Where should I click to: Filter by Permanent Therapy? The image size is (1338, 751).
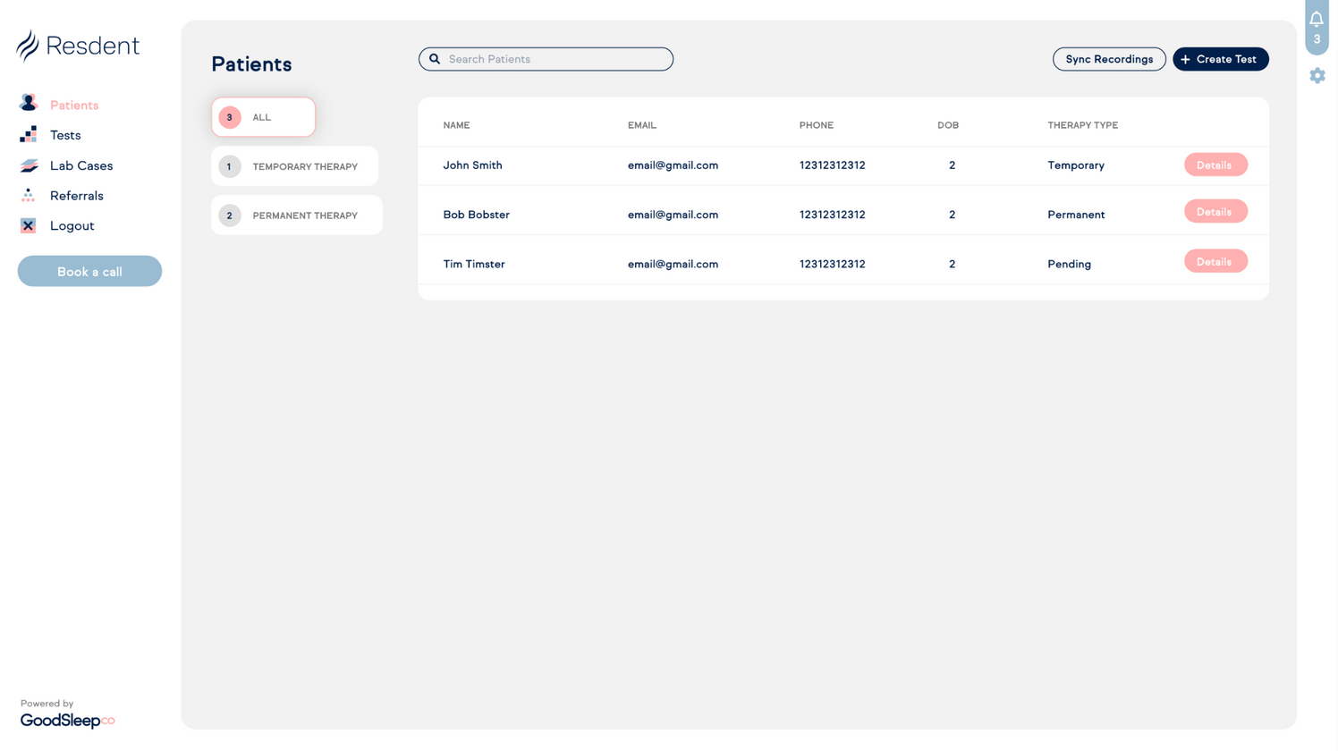pyautogui.click(x=296, y=215)
